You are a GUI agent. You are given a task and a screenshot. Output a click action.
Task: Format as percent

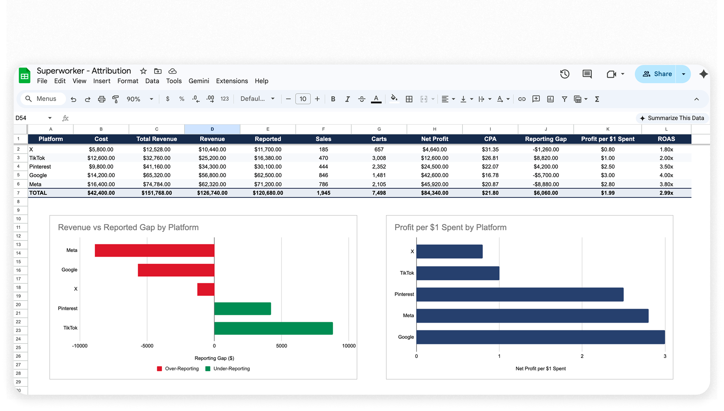click(x=182, y=99)
